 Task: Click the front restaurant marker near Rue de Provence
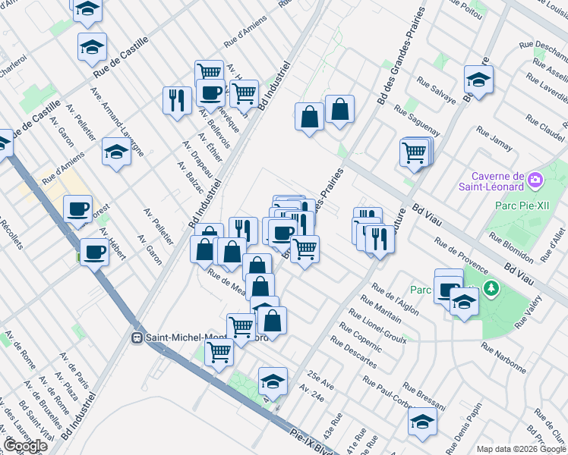tap(380, 240)
